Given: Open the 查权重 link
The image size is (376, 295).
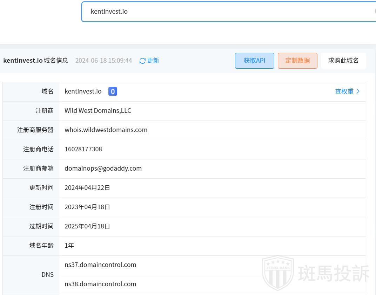Looking at the screenshot, I should pos(344,91).
